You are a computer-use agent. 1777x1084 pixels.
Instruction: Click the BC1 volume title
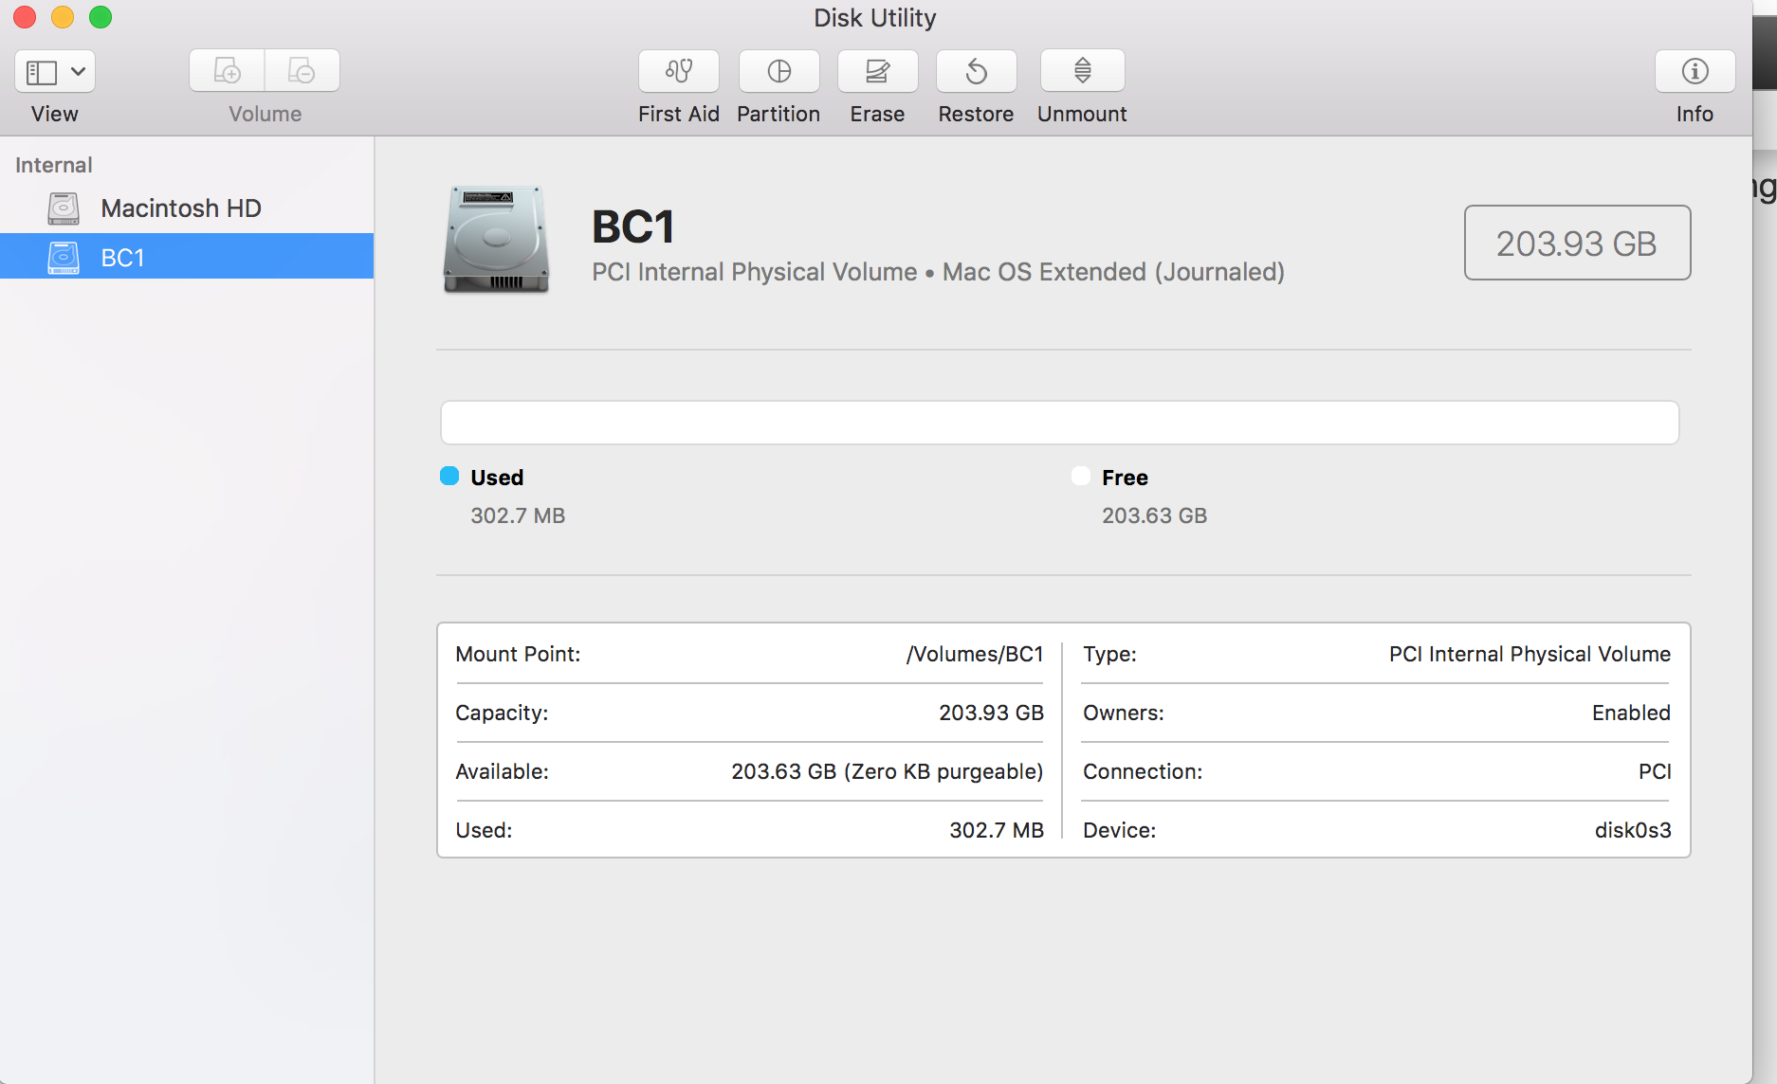(x=633, y=227)
